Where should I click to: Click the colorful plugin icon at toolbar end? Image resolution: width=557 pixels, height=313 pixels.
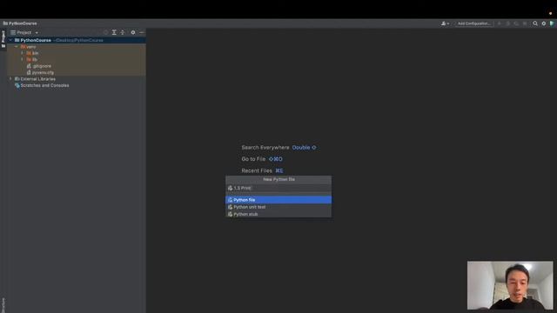(x=552, y=23)
